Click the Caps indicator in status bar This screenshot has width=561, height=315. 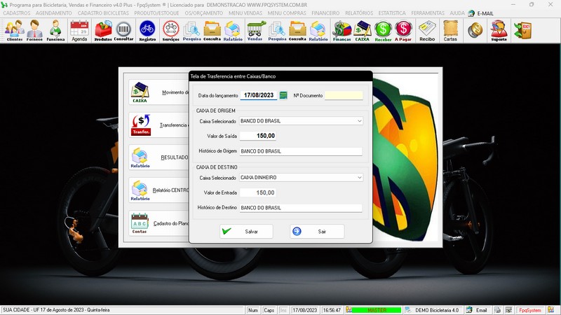pos(269,310)
